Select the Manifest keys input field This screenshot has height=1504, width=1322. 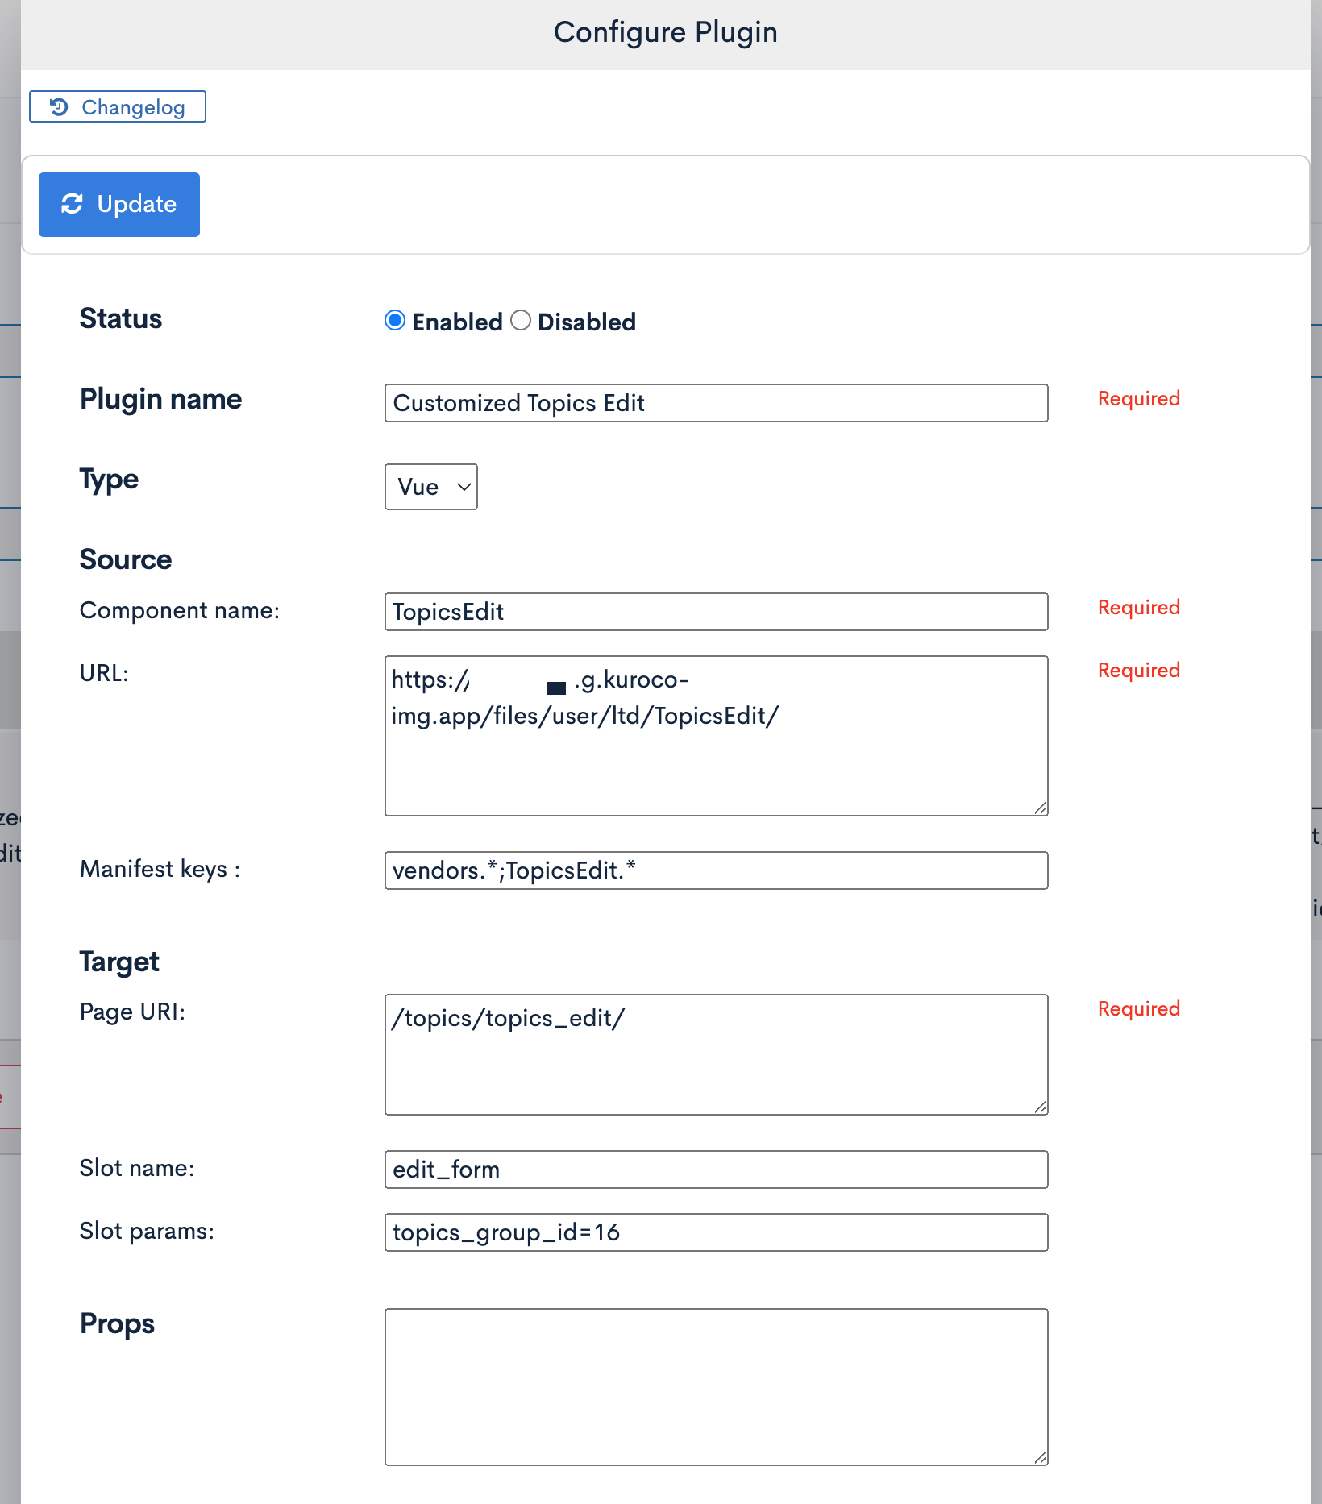tap(716, 870)
